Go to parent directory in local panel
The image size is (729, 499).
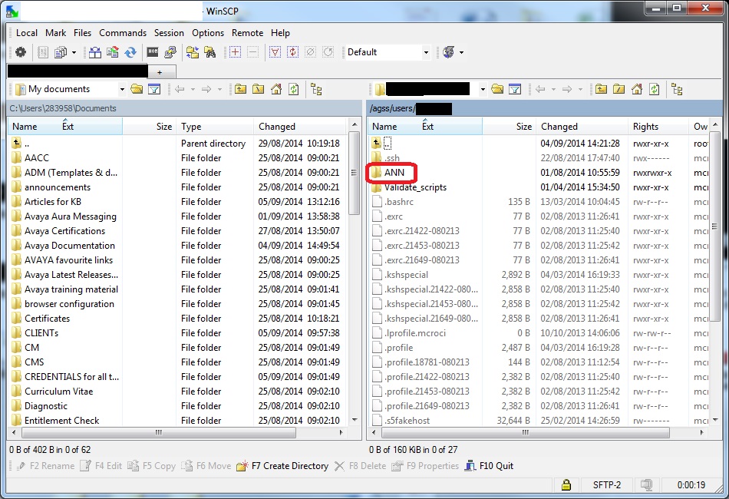pyautogui.click(x=240, y=89)
